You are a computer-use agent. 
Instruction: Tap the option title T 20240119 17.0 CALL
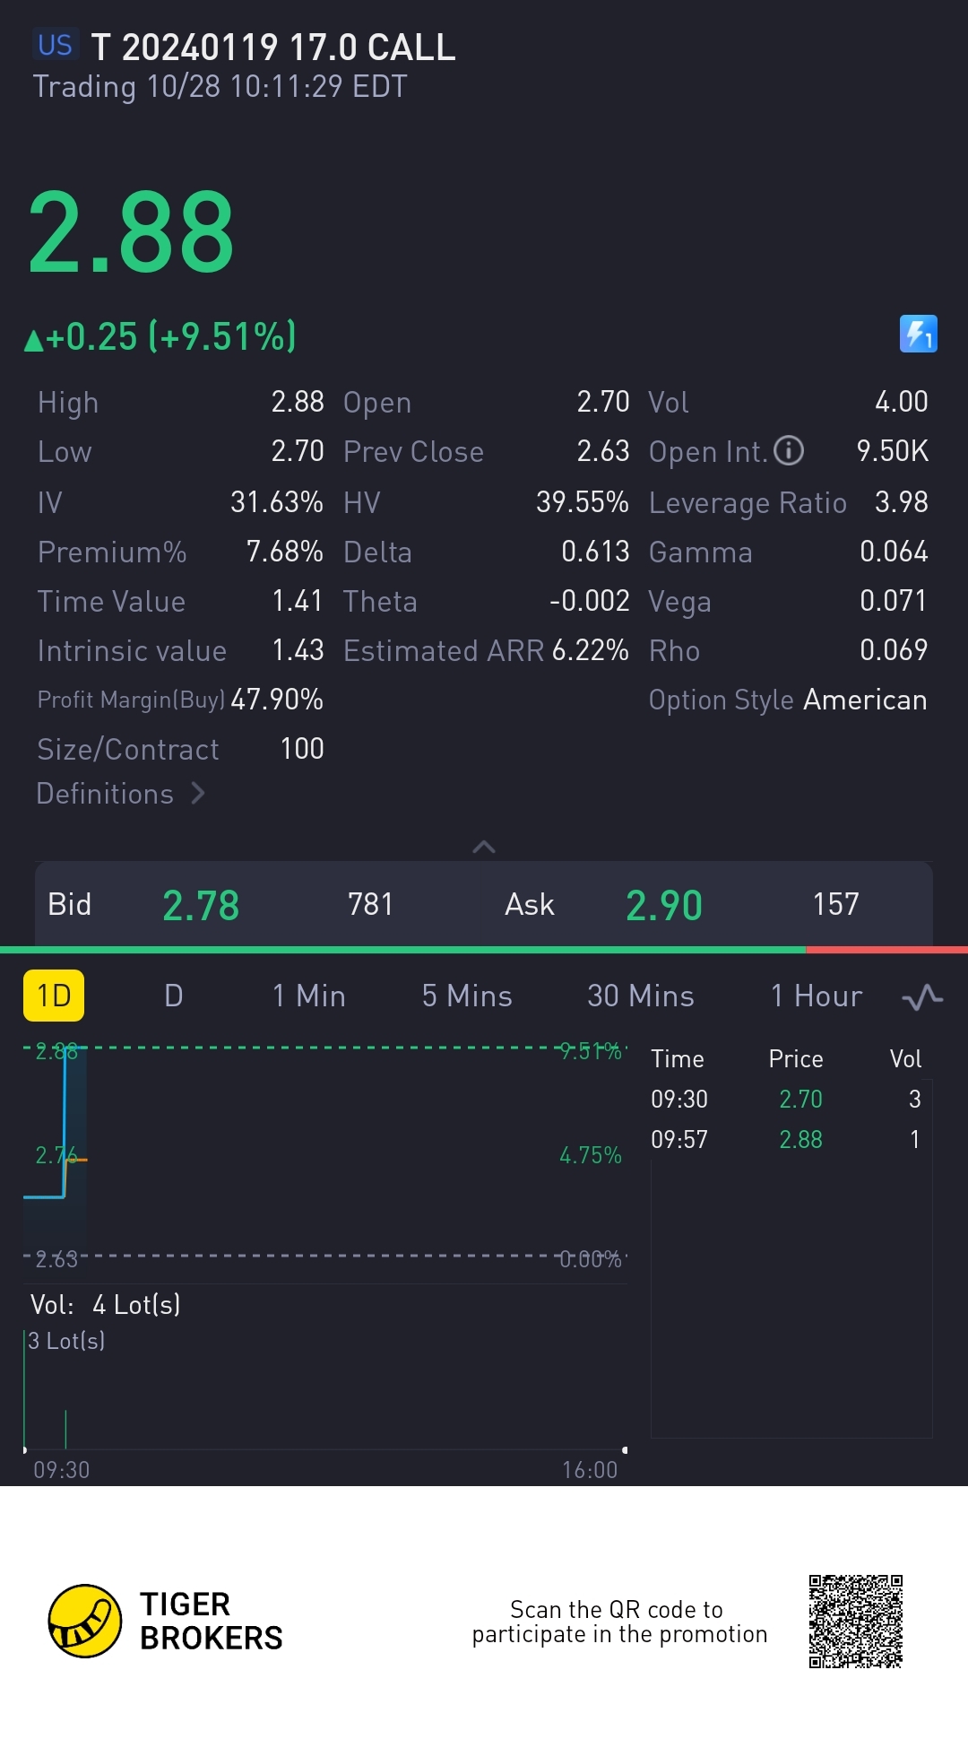click(273, 47)
